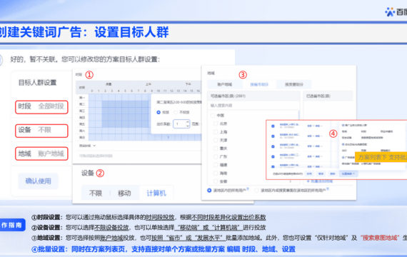Select 该地区内或搜索意图在该地区的所有用户 radio option
Viewport: 407px width, 257px height.
(257, 191)
